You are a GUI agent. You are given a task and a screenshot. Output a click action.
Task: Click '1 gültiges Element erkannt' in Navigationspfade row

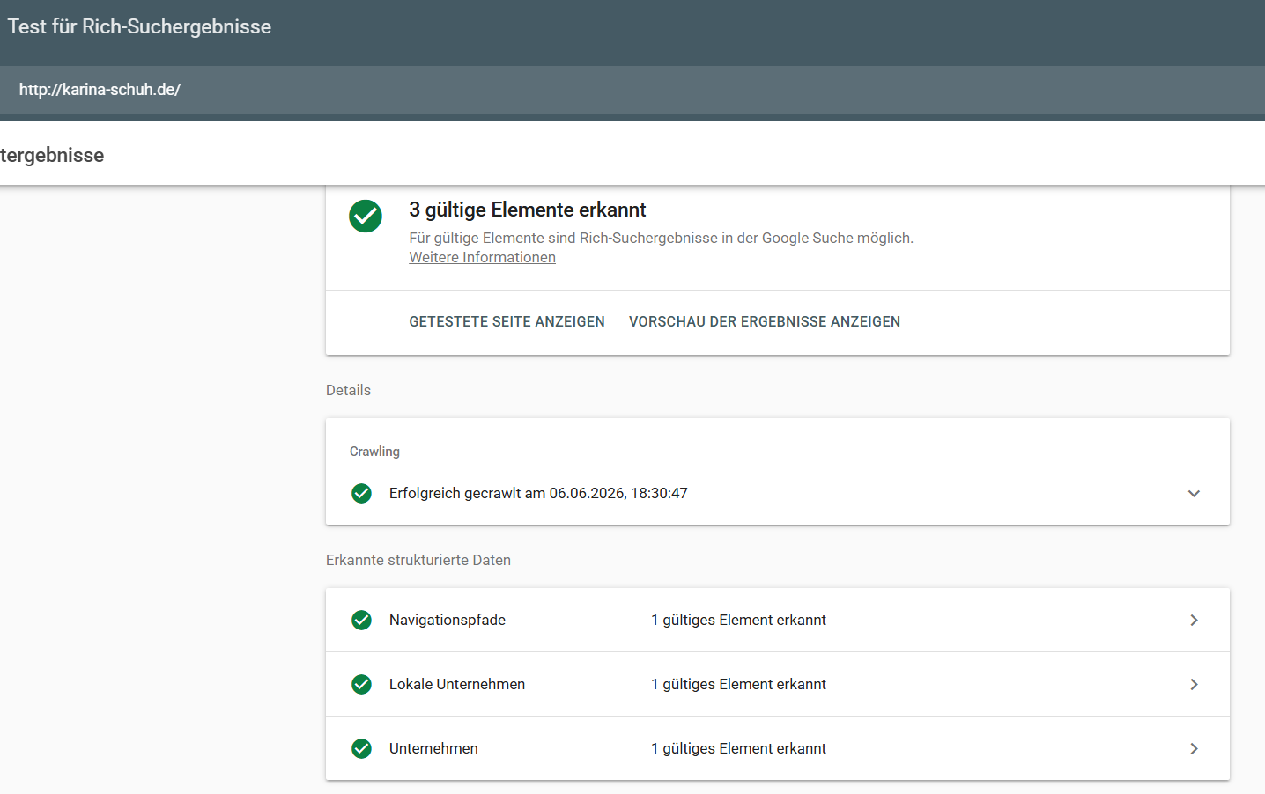(738, 620)
